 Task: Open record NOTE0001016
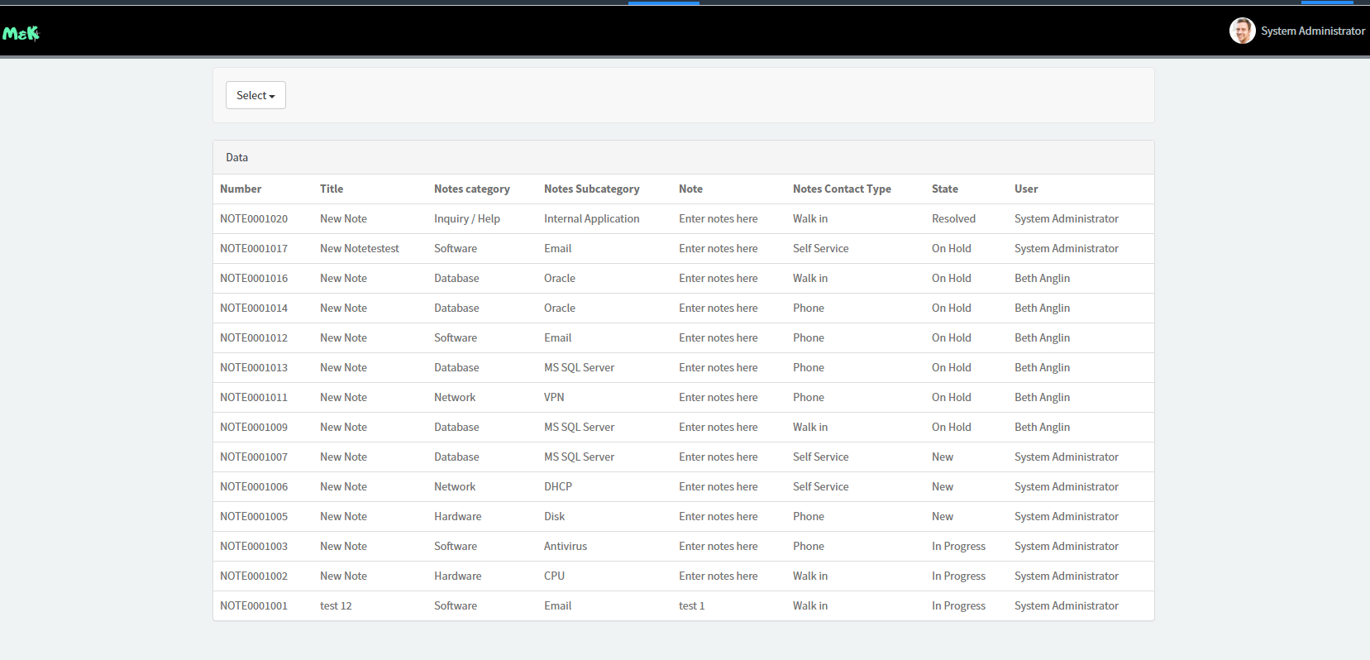point(254,278)
